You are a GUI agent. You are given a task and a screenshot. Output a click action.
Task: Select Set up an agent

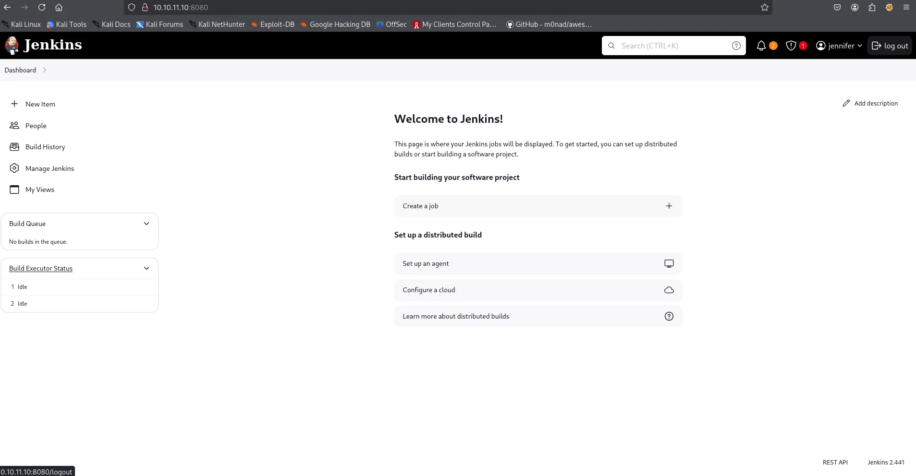coord(538,263)
